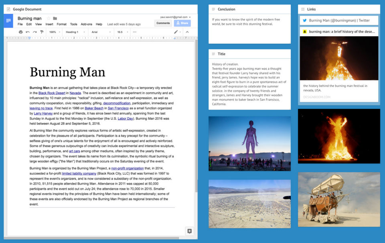
Task: Click the add-comment icon at the document's bottom right
Action: pos(190,231)
